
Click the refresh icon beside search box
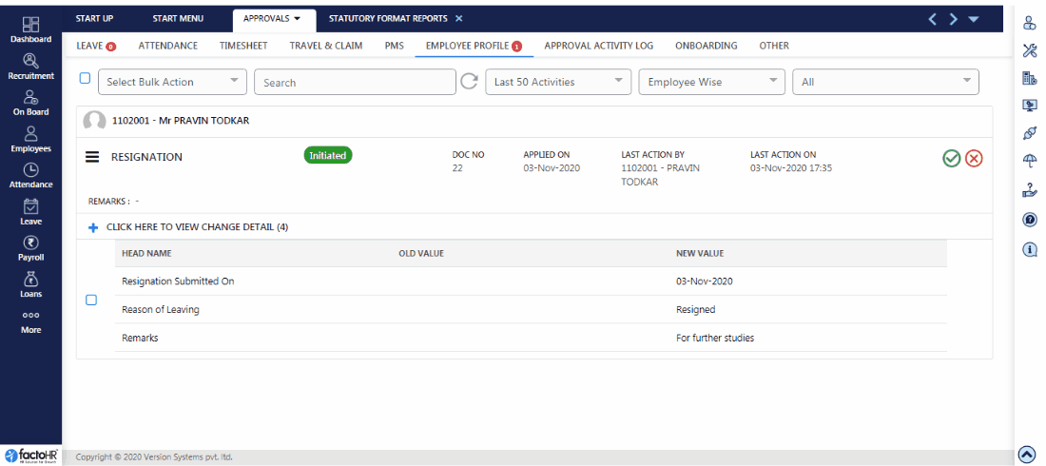click(469, 82)
